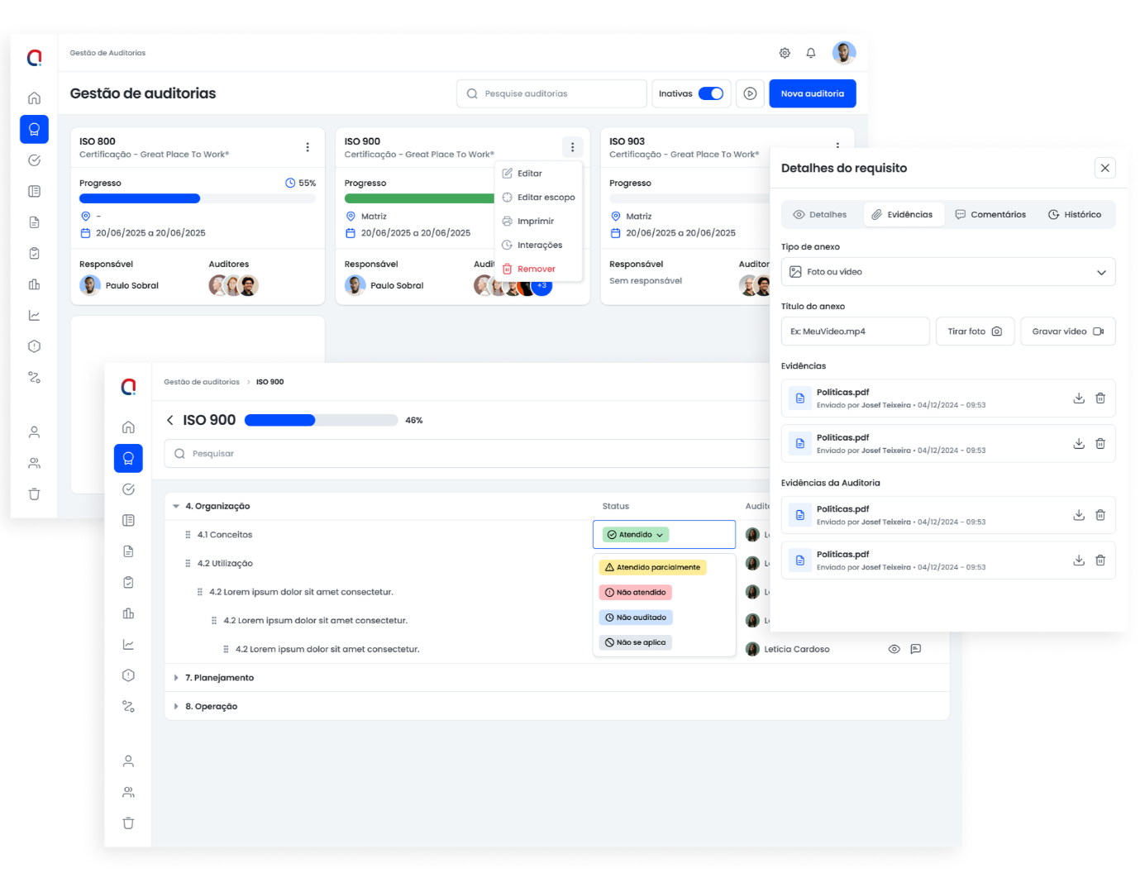Switch to the Comentários tab
Screen dimensions: 1145x892
pos(990,215)
